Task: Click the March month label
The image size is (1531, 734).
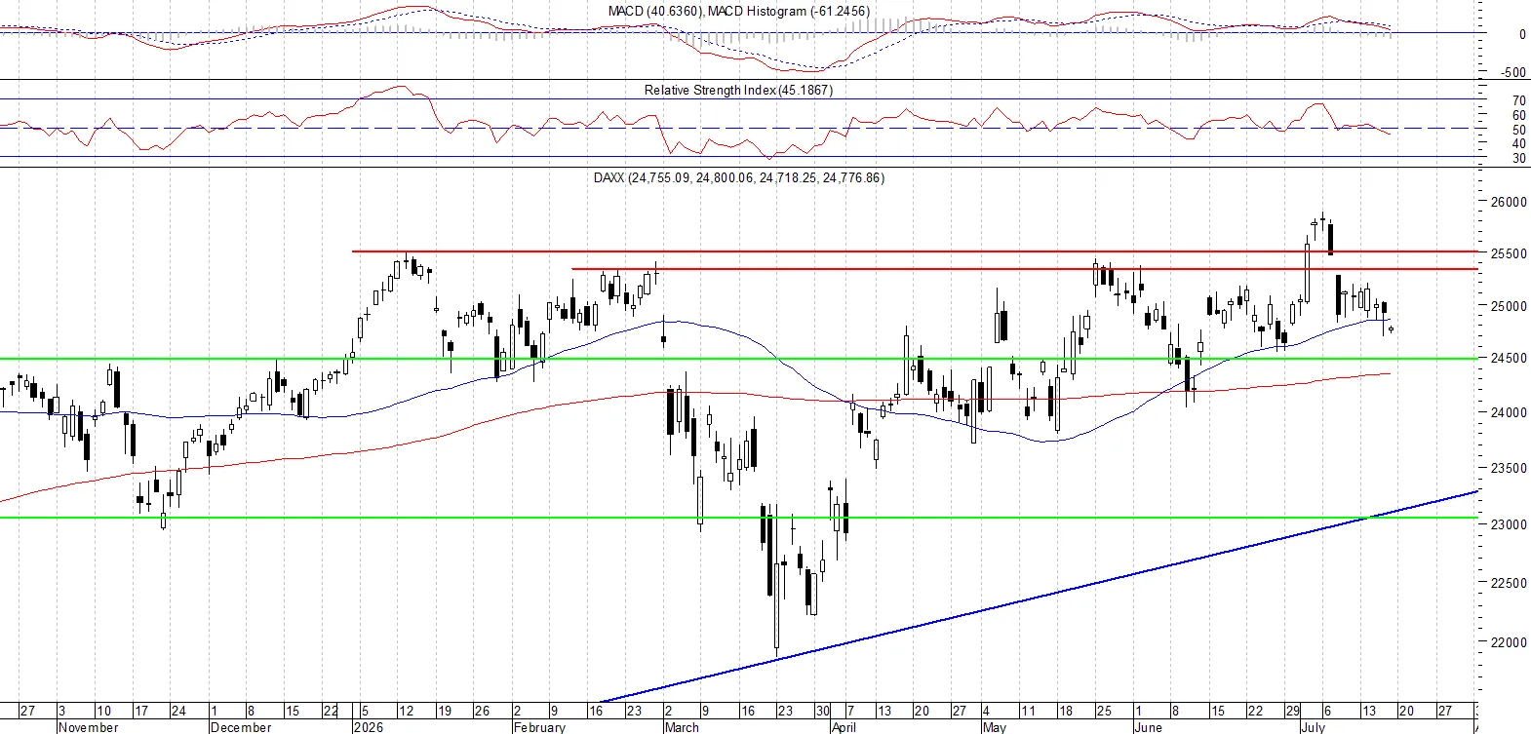Action: click(682, 727)
